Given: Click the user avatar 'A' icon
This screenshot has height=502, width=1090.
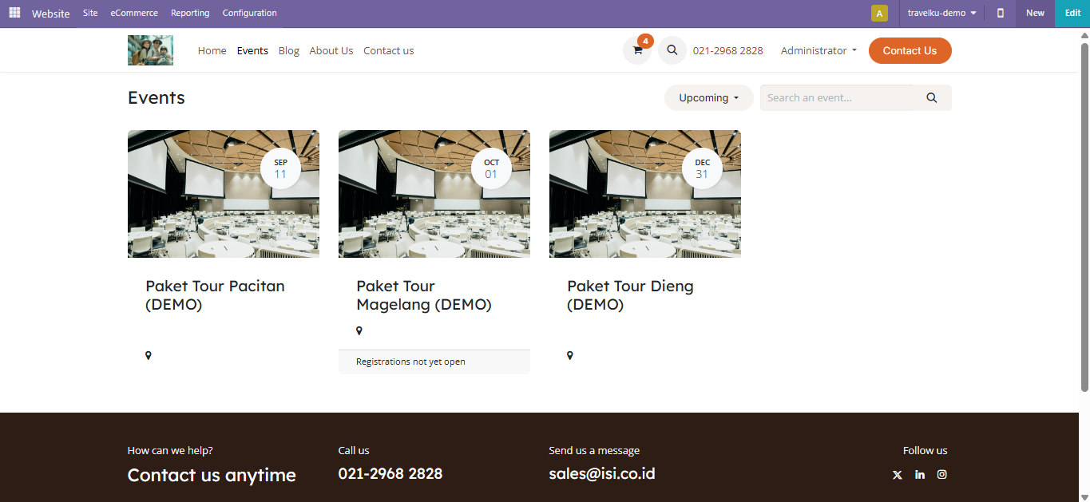Looking at the screenshot, I should pyautogui.click(x=879, y=13).
